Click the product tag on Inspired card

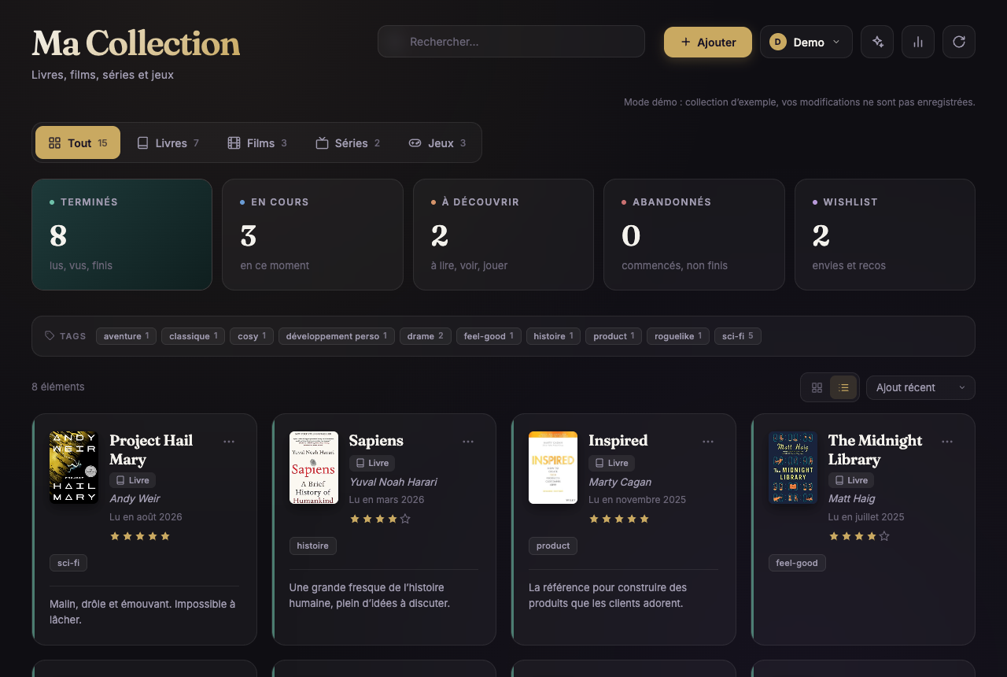(553, 546)
